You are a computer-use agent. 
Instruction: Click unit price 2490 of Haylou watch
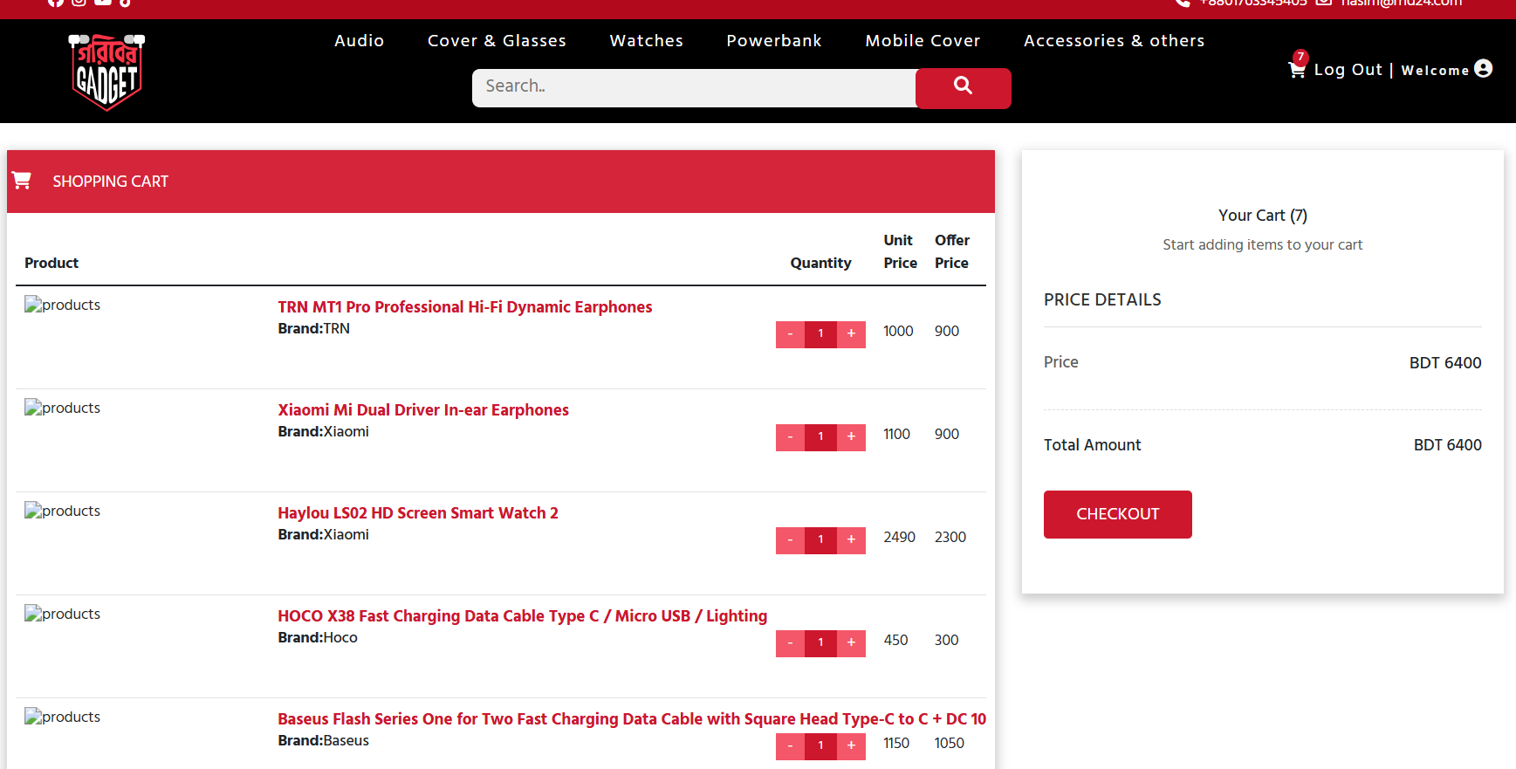(x=899, y=538)
